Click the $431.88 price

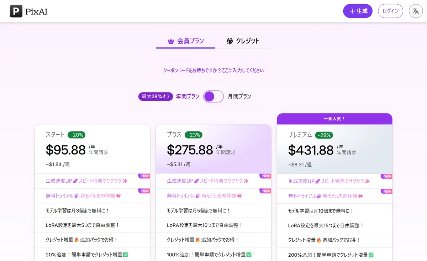311,150
